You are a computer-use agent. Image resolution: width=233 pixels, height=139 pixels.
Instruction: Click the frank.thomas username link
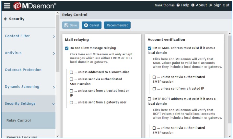click(x=165, y=5)
